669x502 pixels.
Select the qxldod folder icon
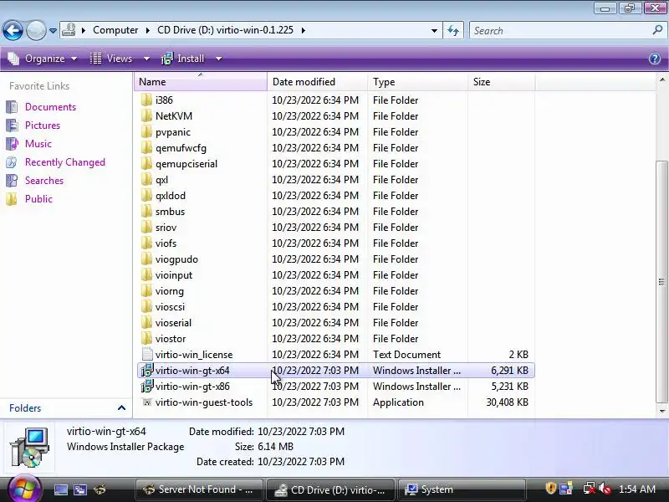tap(146, 196)
